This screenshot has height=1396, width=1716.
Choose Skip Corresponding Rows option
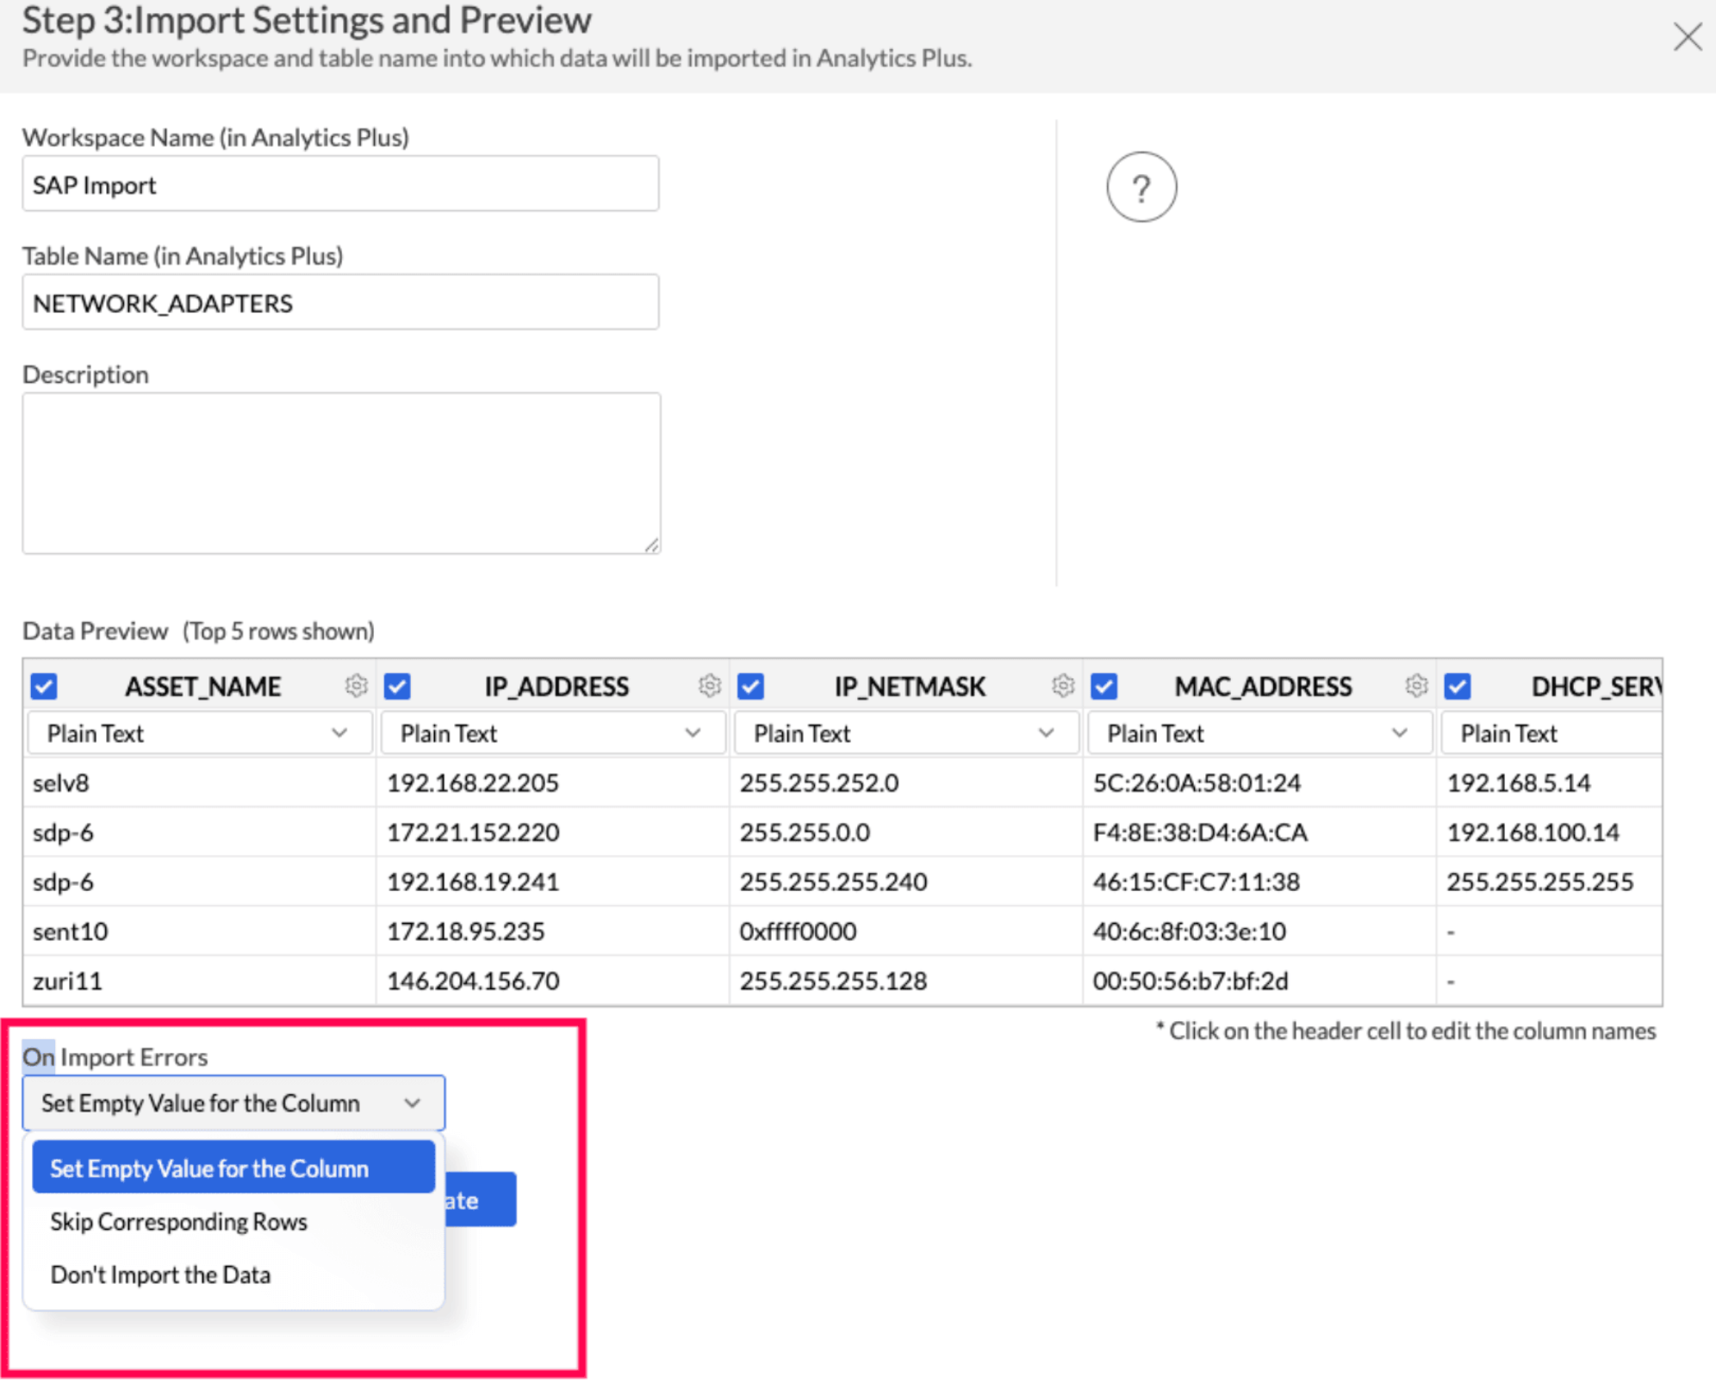(x=178, y=1222)
